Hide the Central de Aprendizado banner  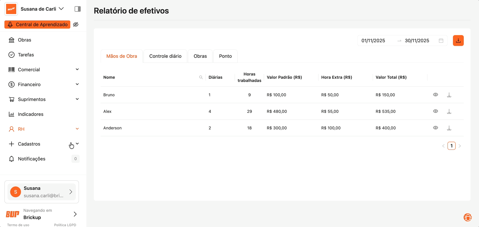click(x=76, y=25)
